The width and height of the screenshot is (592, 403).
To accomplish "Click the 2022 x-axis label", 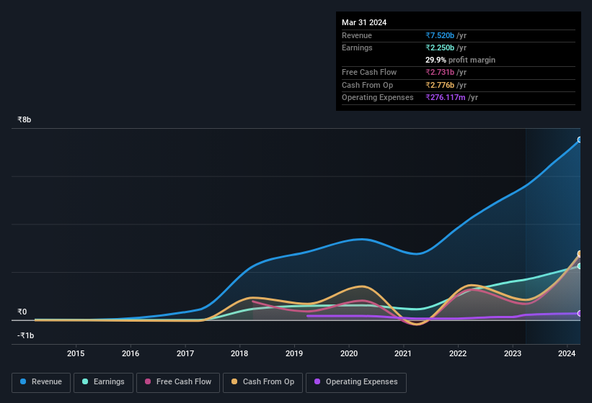I will 458,353.
